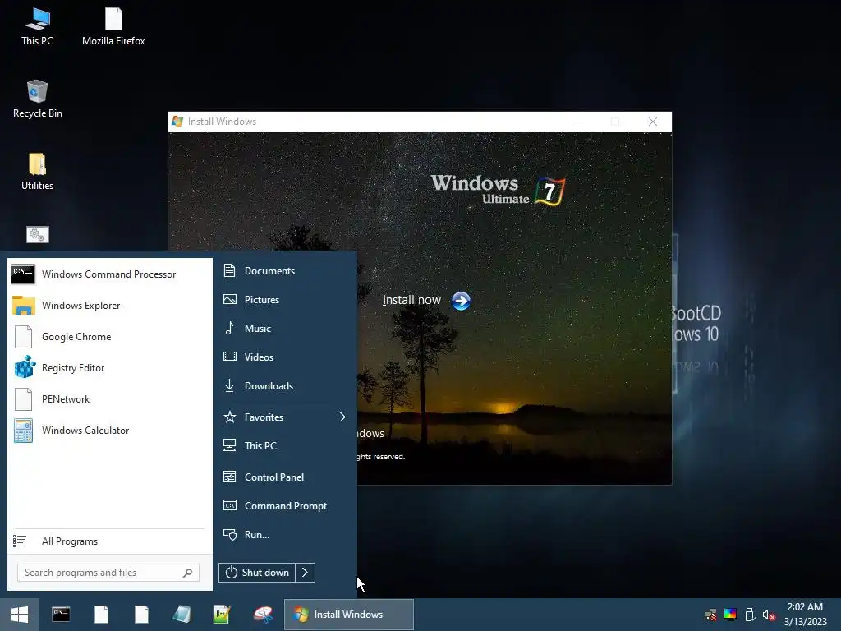Click the USB device tray icon
This screenshot has height=631, width=841.
pos(751,615)
